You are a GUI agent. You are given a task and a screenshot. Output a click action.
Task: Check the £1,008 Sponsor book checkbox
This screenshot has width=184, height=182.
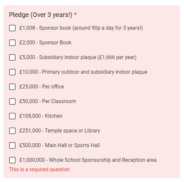[12, 28]
